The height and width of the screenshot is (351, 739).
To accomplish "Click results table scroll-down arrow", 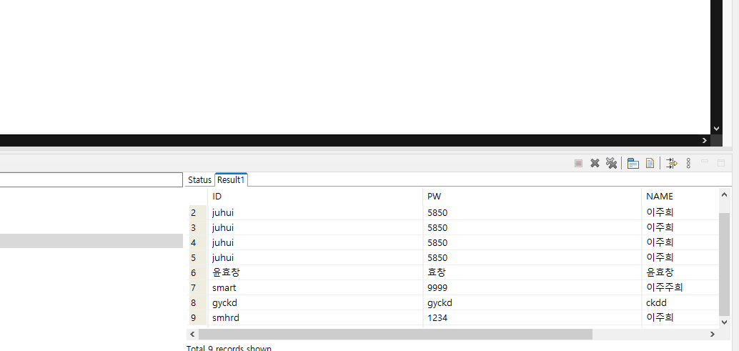I will (725, 322).
